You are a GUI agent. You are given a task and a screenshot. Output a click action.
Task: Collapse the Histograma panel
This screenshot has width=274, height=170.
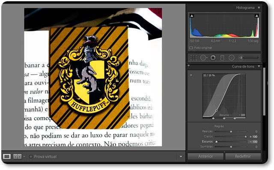coord(259,8)
